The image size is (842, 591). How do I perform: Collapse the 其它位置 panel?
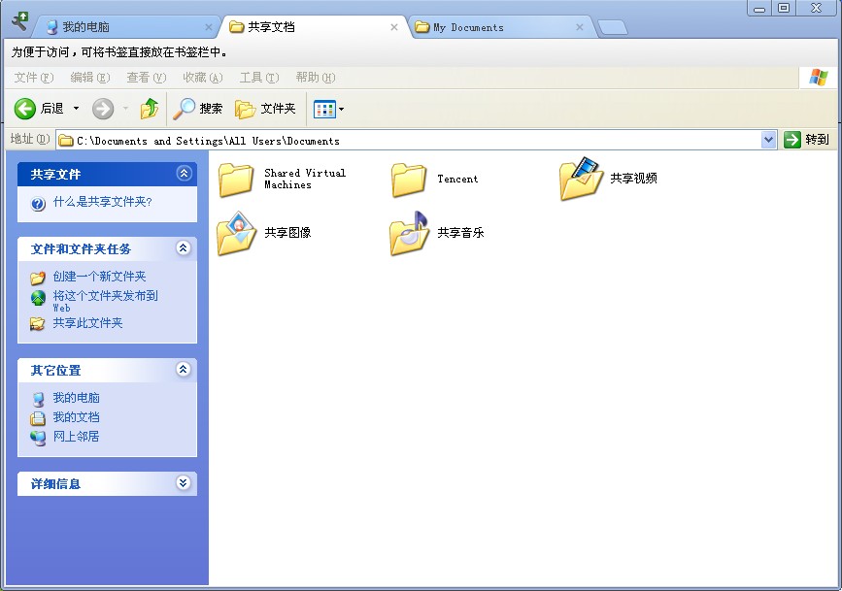click(184, 370)
